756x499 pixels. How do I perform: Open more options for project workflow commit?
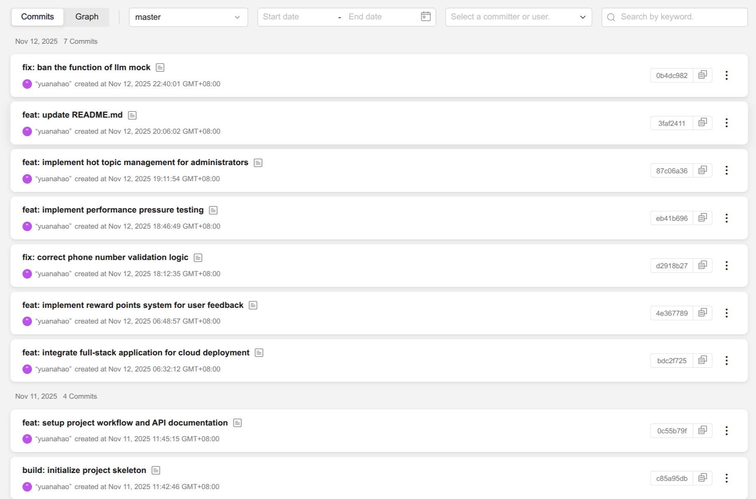click(726, 430)
